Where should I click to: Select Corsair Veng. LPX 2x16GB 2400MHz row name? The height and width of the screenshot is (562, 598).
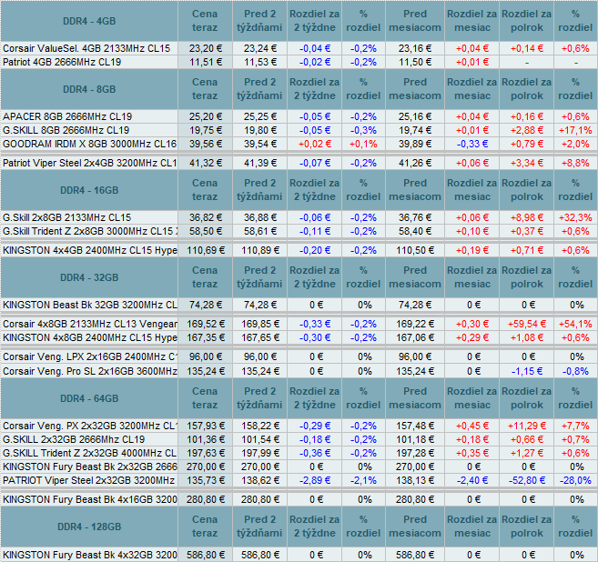click(89, 356)
